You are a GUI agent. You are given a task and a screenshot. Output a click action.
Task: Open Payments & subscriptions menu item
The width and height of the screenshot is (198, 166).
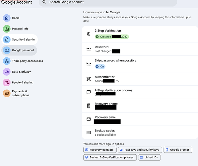pyautogui.click(x=21, y=93)
